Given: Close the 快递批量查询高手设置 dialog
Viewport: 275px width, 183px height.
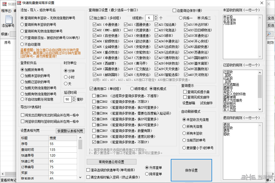Looking at the screenshot, I should click(x=262, y=3).
